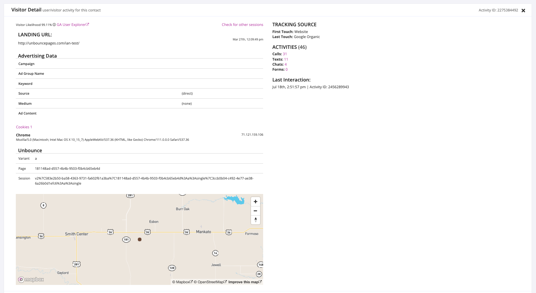Click Check for other sessions
This screenshot has width=536, height=293.
[x=242, y=25]
